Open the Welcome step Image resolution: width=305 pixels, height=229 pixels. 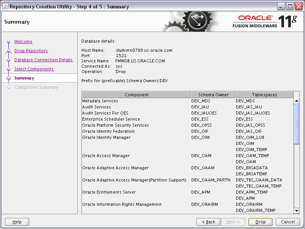point(23,41)
